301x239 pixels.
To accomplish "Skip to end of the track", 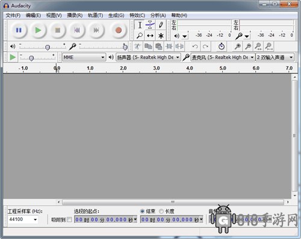I will pyautogui.click(x=96, y=30).
